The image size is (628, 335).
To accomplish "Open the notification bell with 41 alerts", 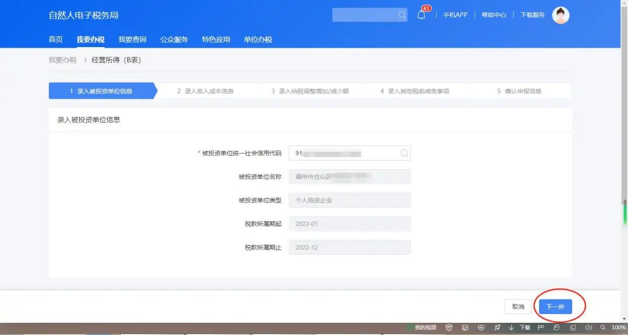I will (422, 15).
